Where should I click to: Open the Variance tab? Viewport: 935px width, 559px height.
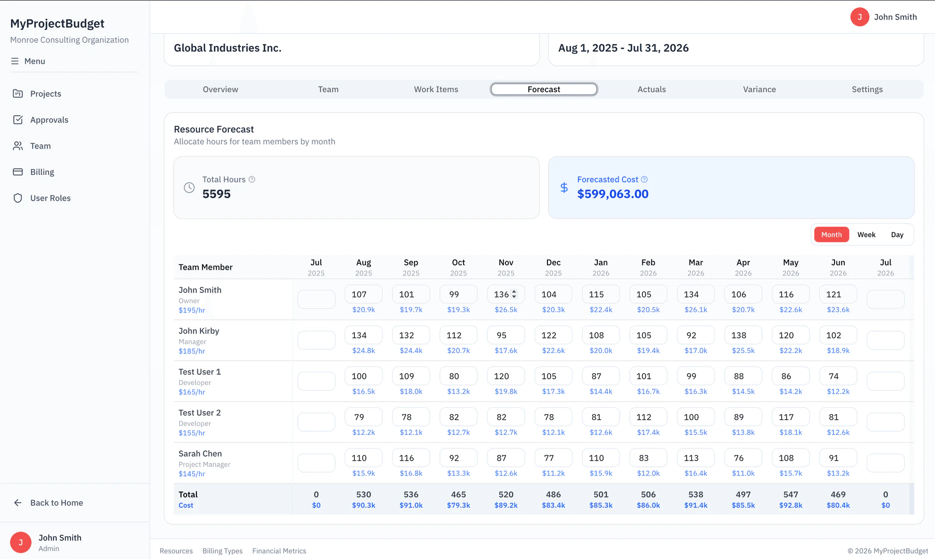759,89
